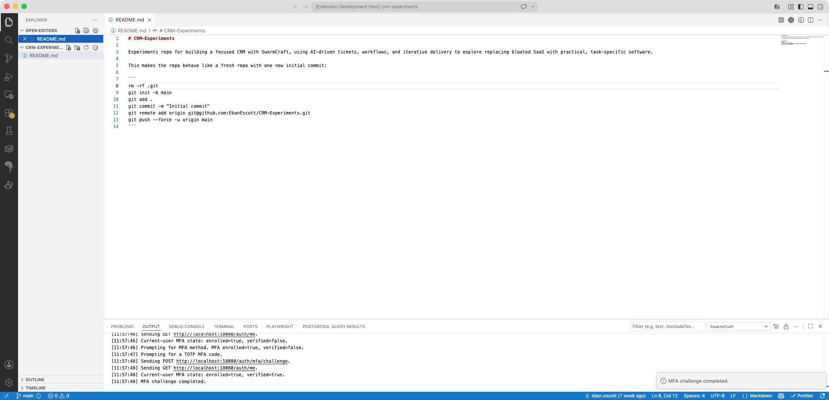829x400 pixels.
Task: Click New Untitled File in Open Editors
Action: 78,31
